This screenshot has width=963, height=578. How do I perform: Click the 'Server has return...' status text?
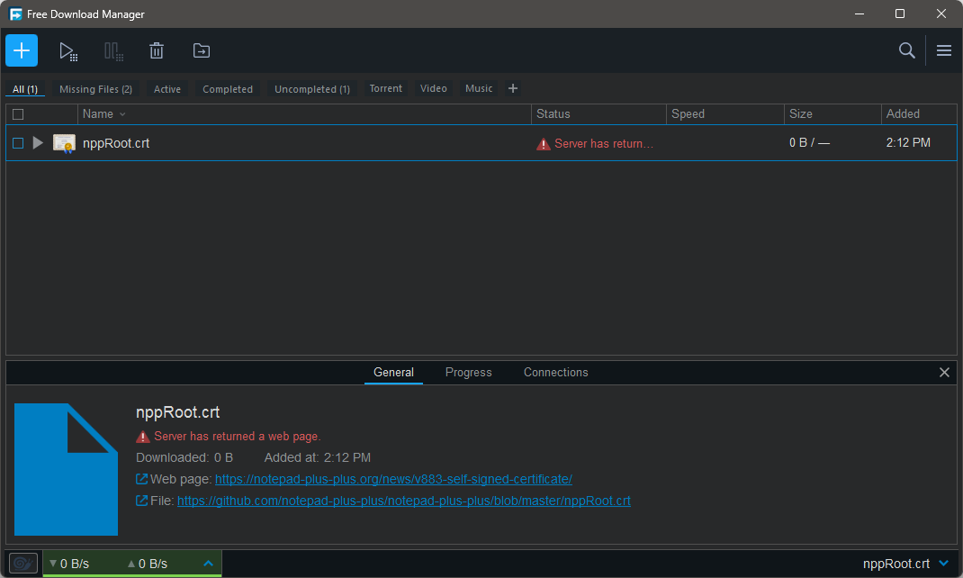pyautogui.click(x=604, y=144)
